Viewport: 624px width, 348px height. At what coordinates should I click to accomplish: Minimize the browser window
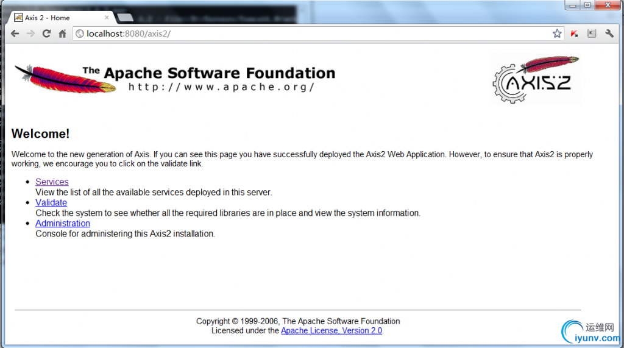point(573,5)
